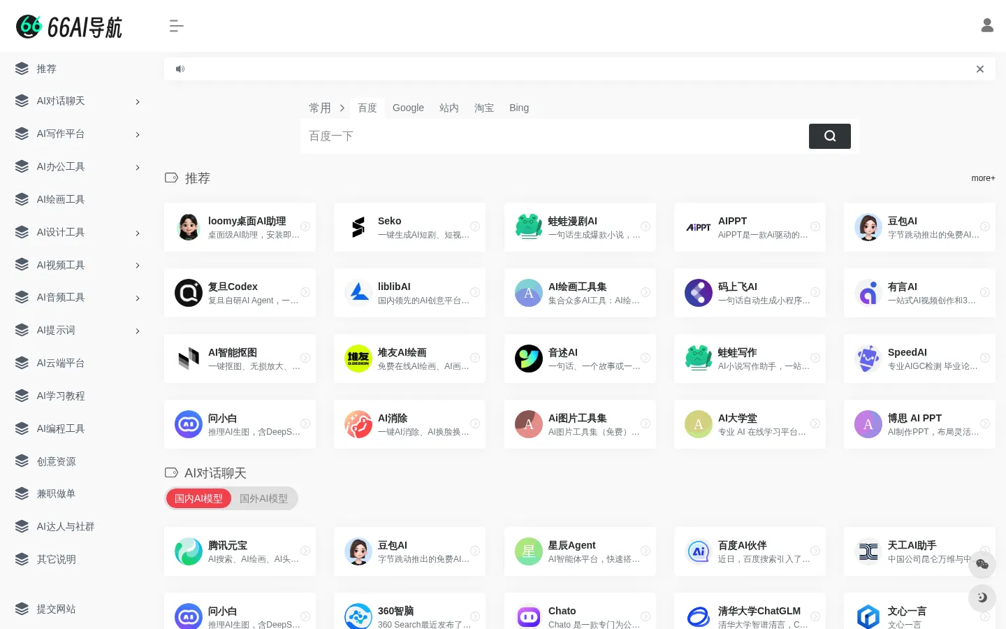Close the announcement bar
The height and width of the screenshot is (629, 1006).
pos(980,68)
